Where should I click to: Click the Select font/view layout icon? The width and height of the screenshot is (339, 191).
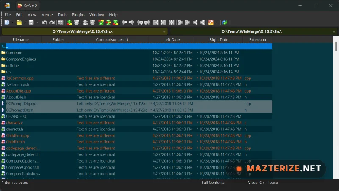tap(61, 22)
